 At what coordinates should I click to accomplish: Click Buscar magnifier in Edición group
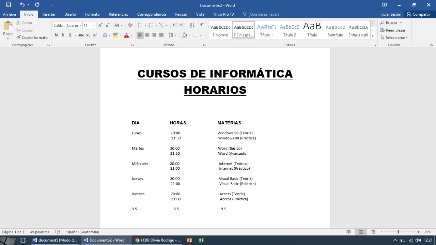click(389, 23)
